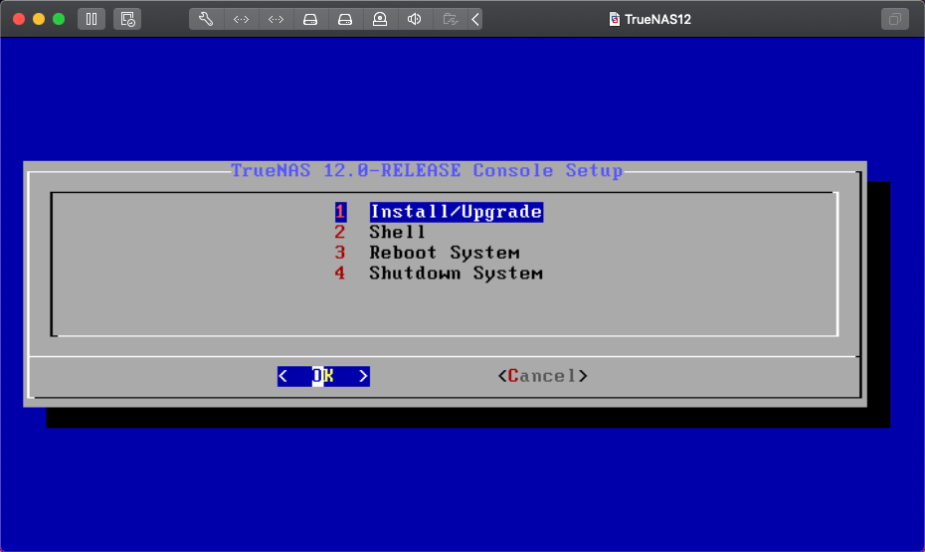This screenshot has height=552, width=925.
Task: Maximize the window with green button
Action: coord(59,19)
